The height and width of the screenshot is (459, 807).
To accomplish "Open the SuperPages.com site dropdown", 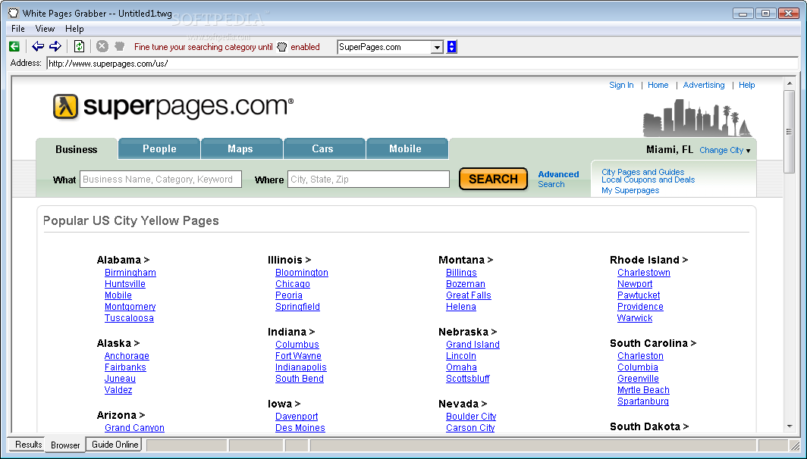I will click(437, 47).
